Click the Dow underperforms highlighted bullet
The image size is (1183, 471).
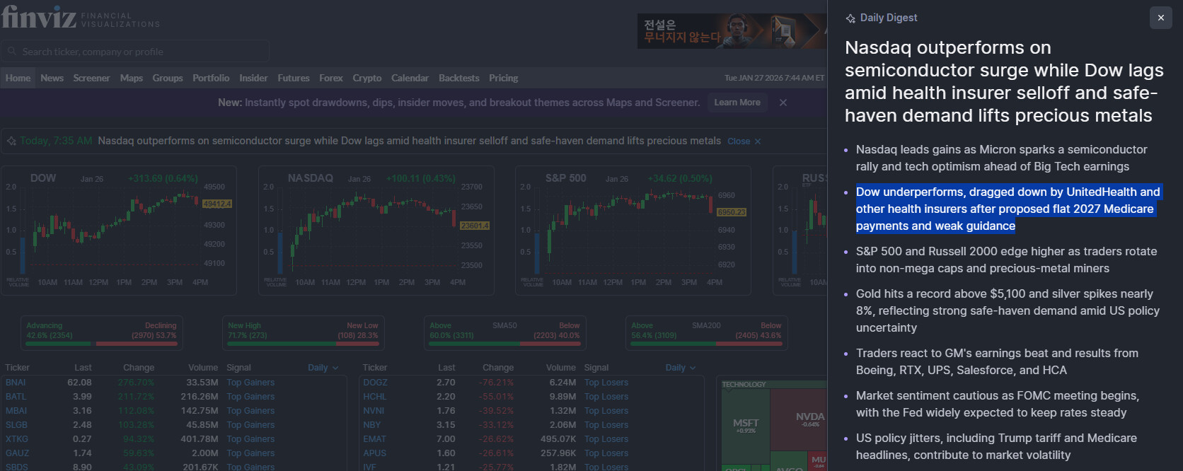(x=1008, y=209)
